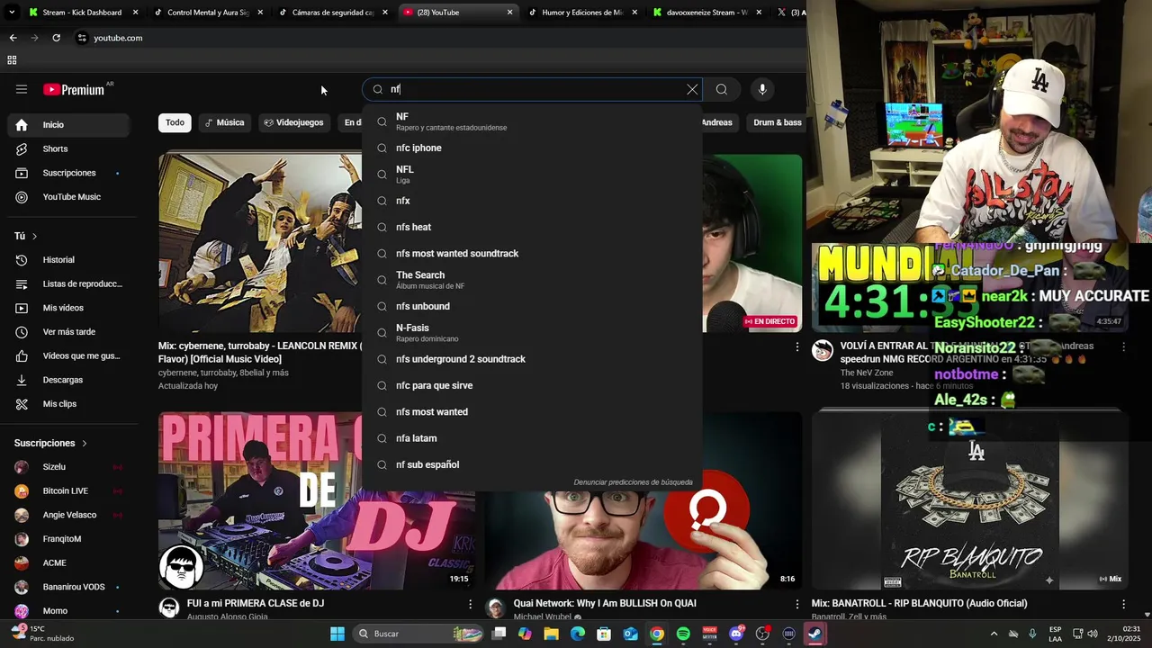Screen dimensions: 1152x648
Task: Choose 'nfs heat' suggestion
Action: click(532, 227)
